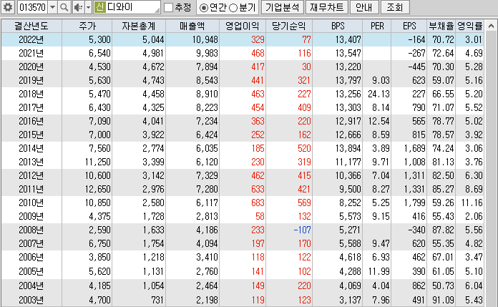Click the 2010년 operating margin 11.16
The image size is (498, 307).
(x=472, y=203)
